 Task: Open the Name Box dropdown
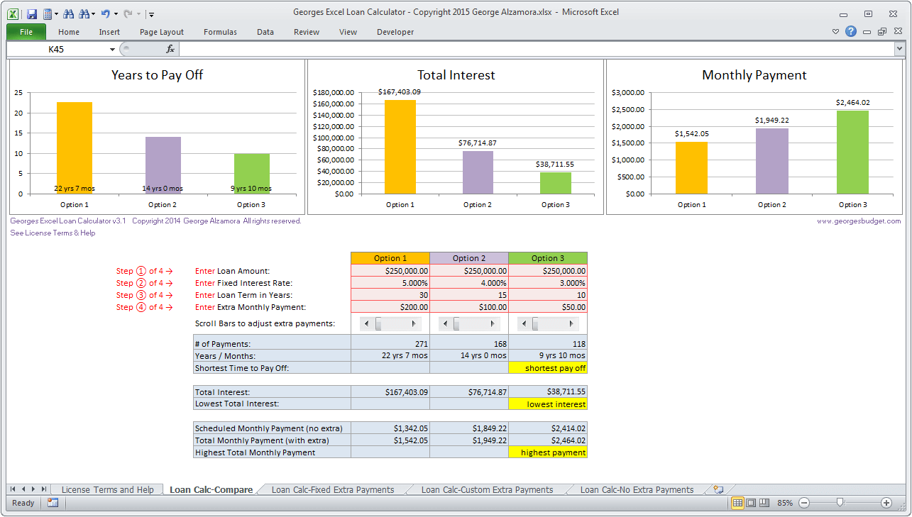(112, 49)
